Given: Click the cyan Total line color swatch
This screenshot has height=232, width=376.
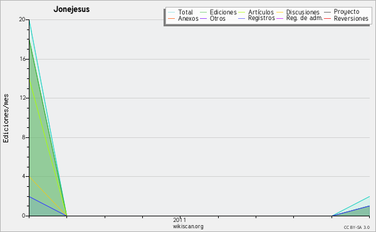Looking at the screenshot, I should pos(172,12).
